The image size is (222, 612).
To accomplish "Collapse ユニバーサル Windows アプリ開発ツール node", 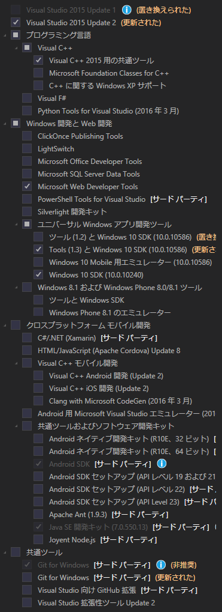I will pyautogui.click(x=16, y=225).
